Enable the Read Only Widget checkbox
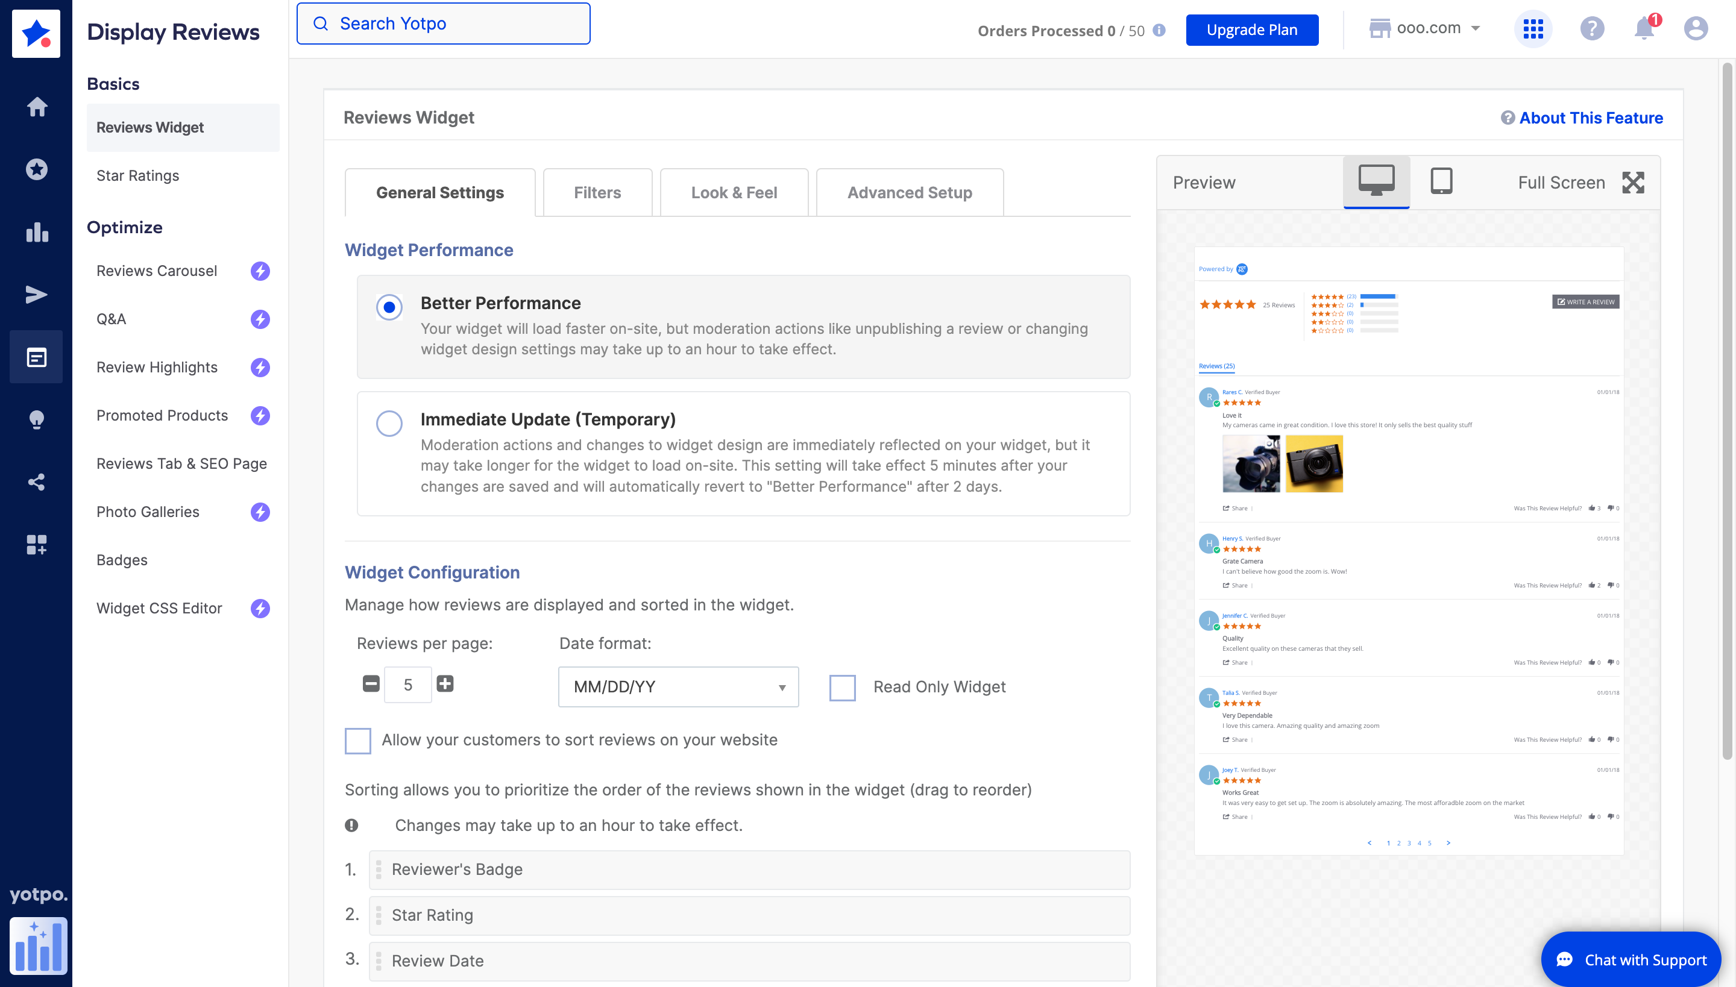Image resolution: width=1736 pixels, height=987 pixels. point(842,688)
